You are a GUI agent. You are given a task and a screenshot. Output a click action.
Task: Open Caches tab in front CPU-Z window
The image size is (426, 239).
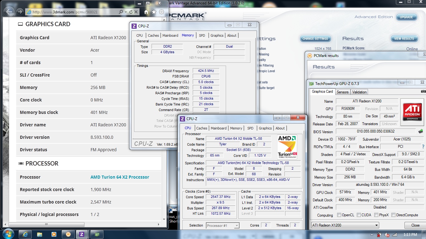202,128
